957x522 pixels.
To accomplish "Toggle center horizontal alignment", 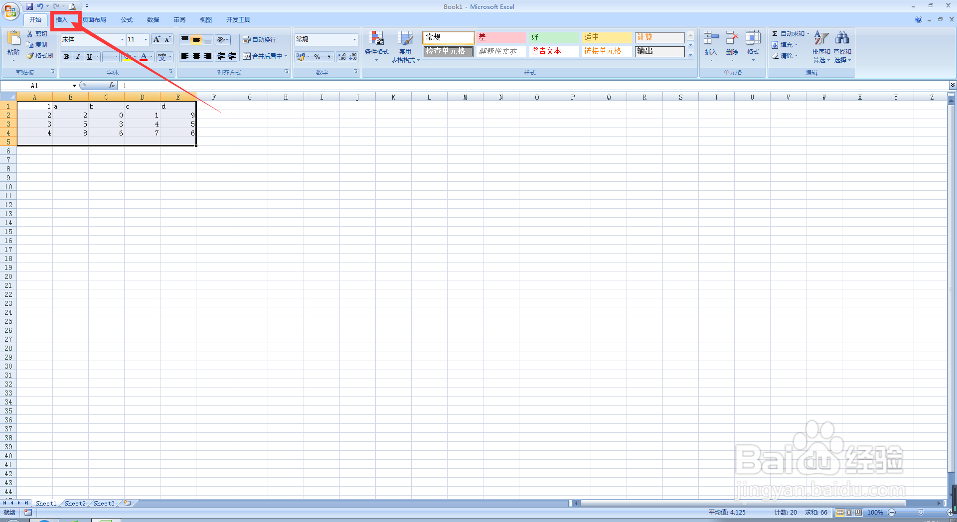I will coord(196,56).
